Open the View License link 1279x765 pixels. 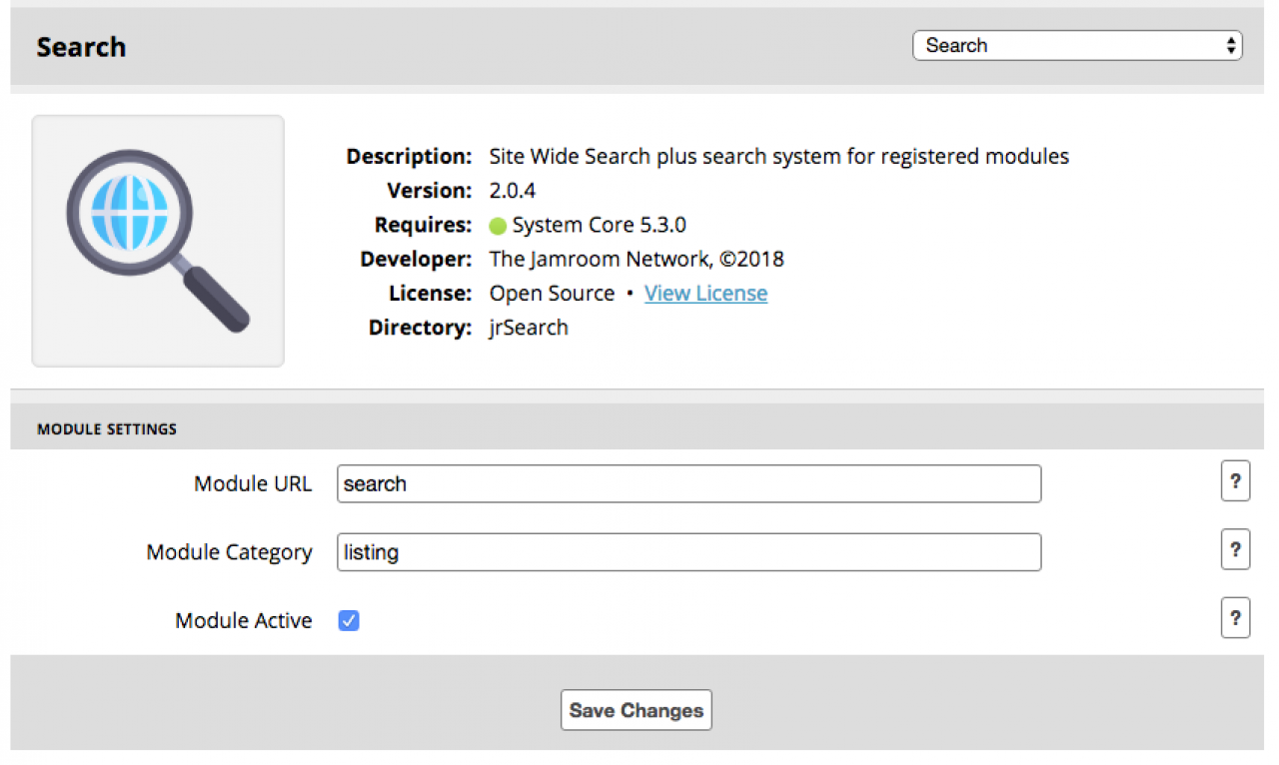point(705,294)
